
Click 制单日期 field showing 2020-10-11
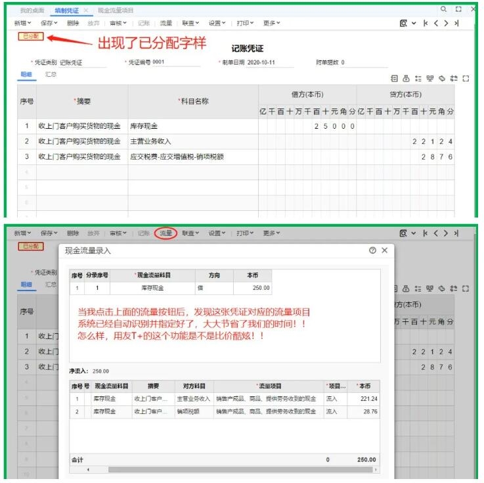[270, 62]
